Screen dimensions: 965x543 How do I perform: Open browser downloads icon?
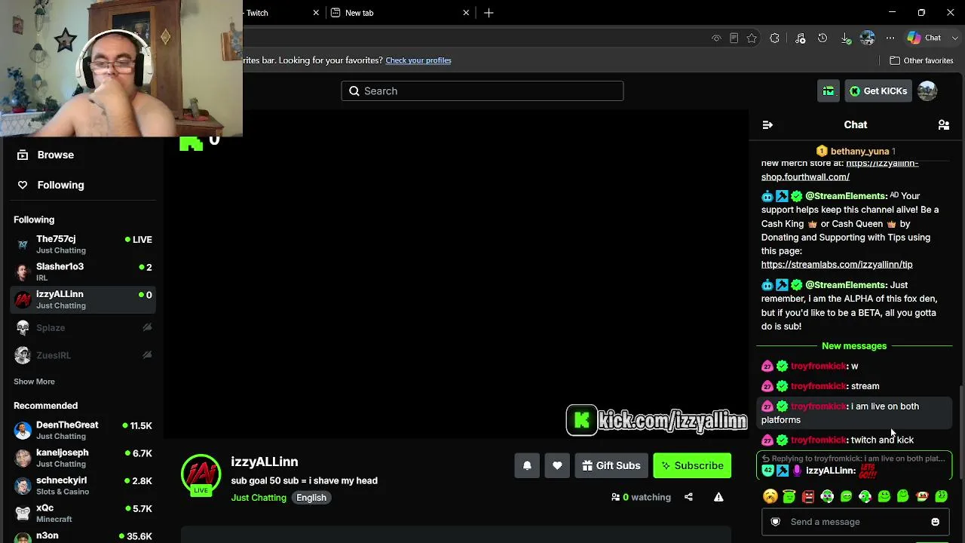pyautogui.click(x=845, y=38)
